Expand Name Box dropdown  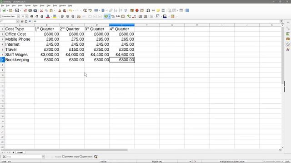[17, 21]
